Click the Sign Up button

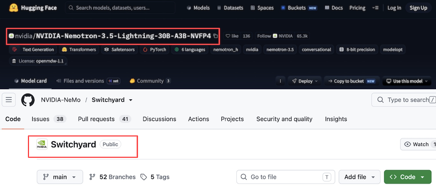418,8
